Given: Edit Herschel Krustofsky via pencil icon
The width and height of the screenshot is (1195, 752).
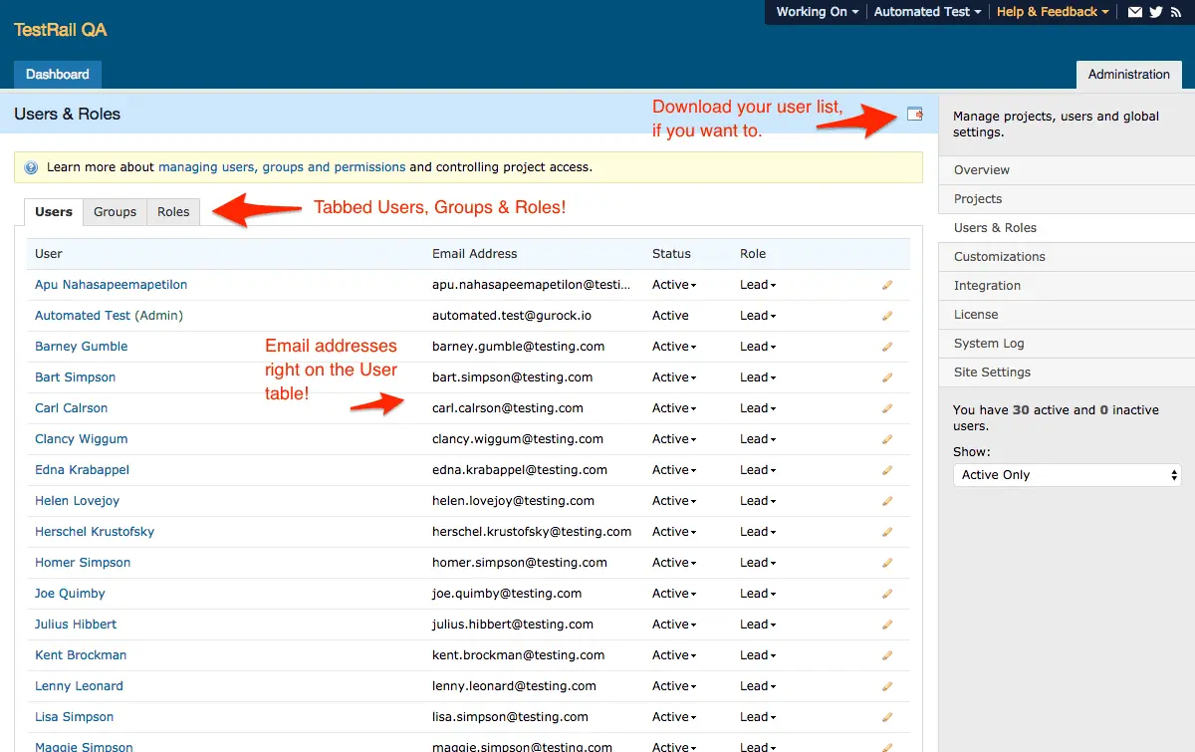Looking at the screenshot, I should tap(887, 532).
